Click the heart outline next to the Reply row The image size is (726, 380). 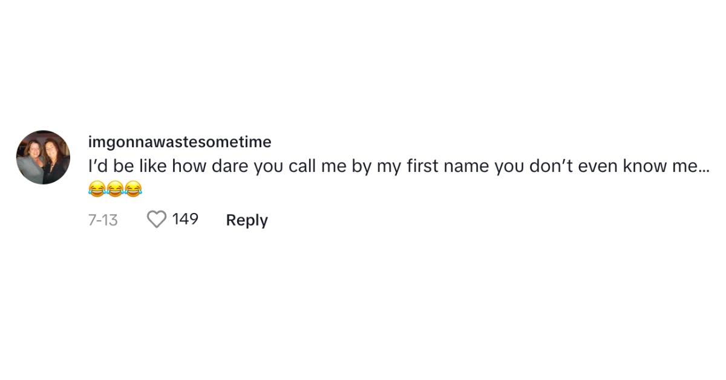pyautogui.click(x=157, y=220)
